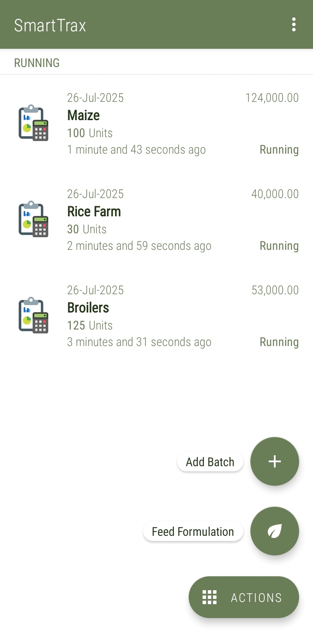Tap the grid icon on Actions button
Screen dimensions: 313x632
pyautogui.click(x=210, y=598)
